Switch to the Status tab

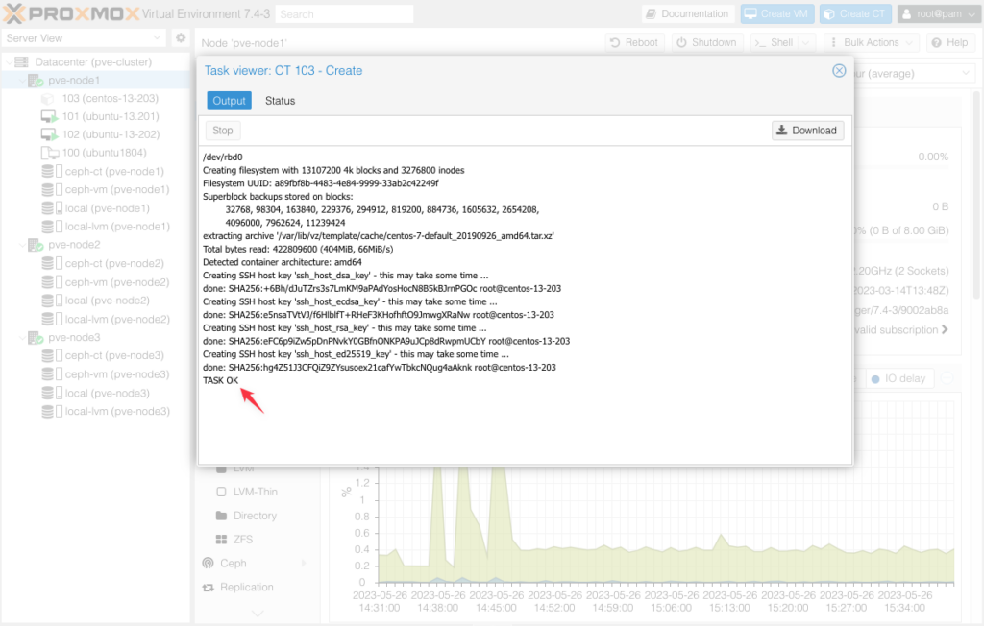pyautogui.click(x=280, y=101)
